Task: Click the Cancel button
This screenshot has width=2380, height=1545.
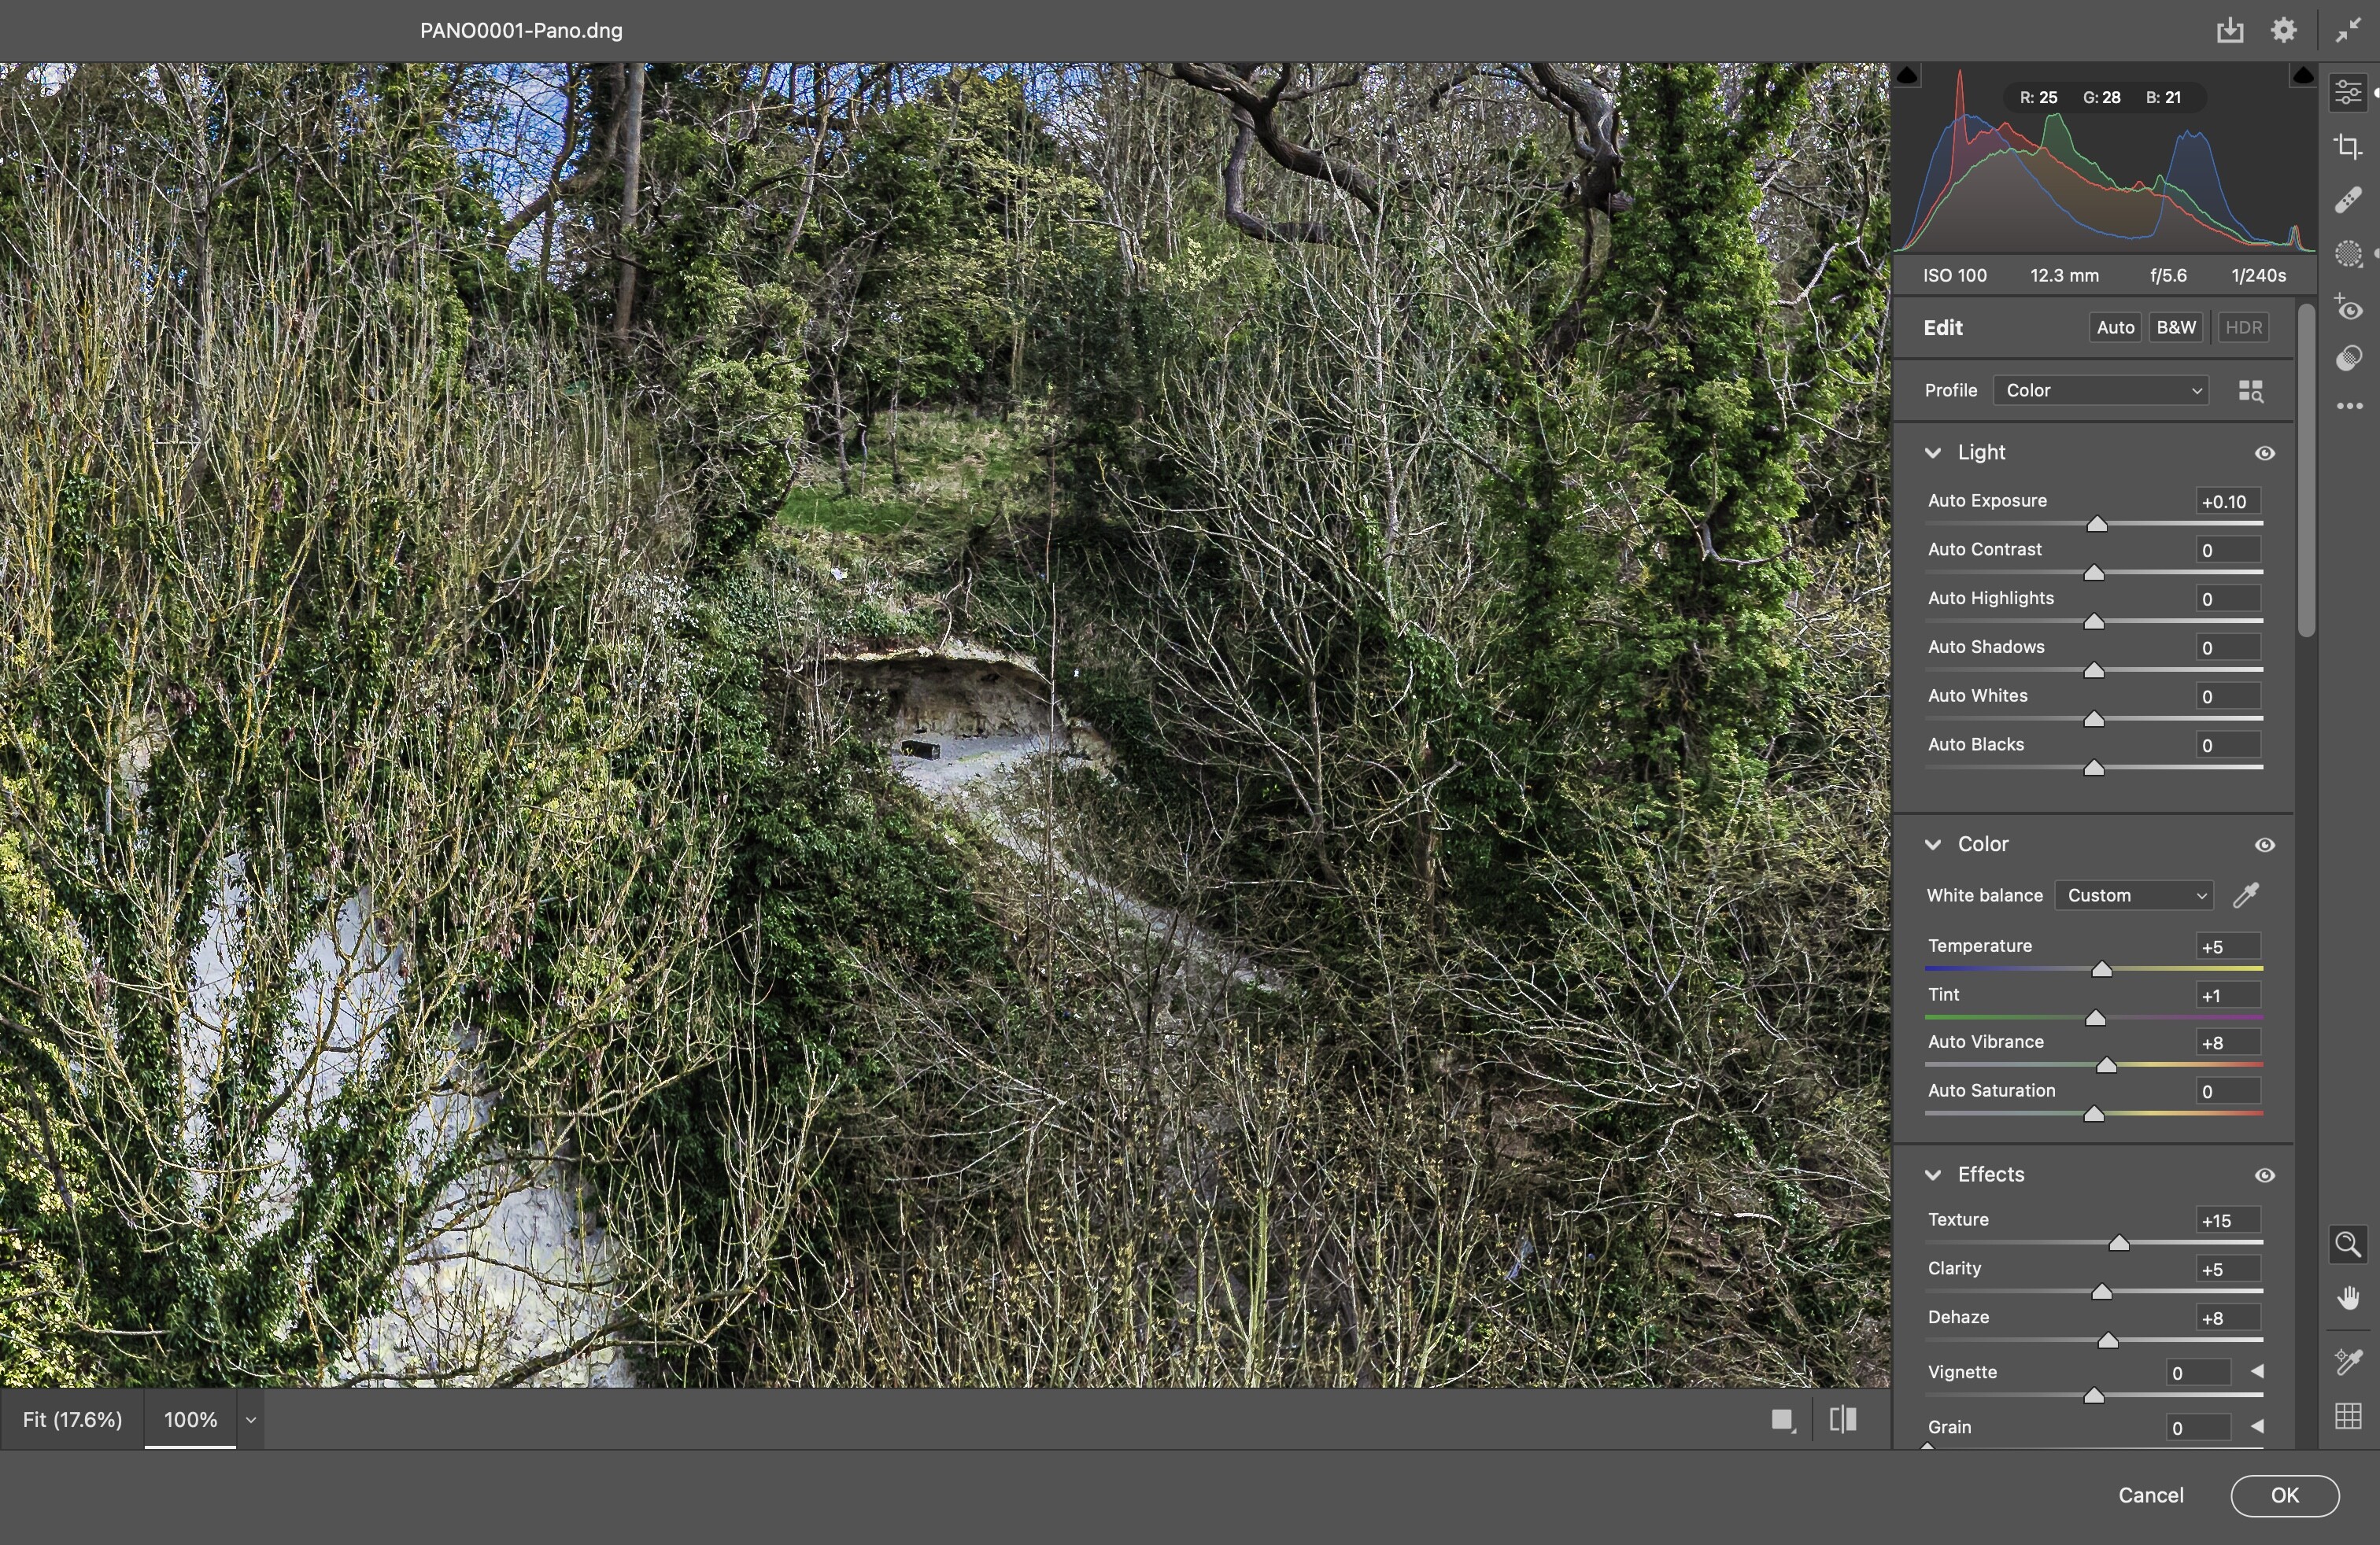Action: pyautogui.click(x=2150, y=1495)
